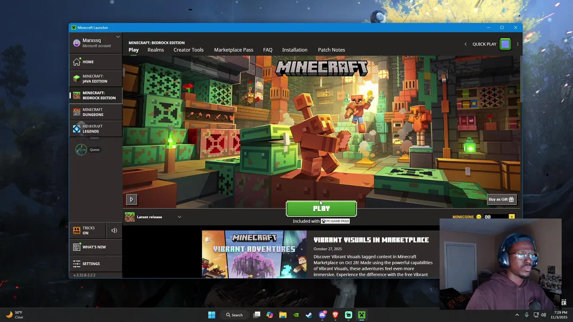573x322 pixels.
Task: Open Minecraft Dungeons from sidebar
Action: tap(95, 112)
